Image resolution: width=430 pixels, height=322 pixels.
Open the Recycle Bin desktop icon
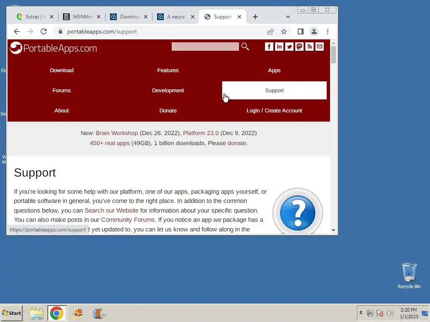[x=409, y=276]
